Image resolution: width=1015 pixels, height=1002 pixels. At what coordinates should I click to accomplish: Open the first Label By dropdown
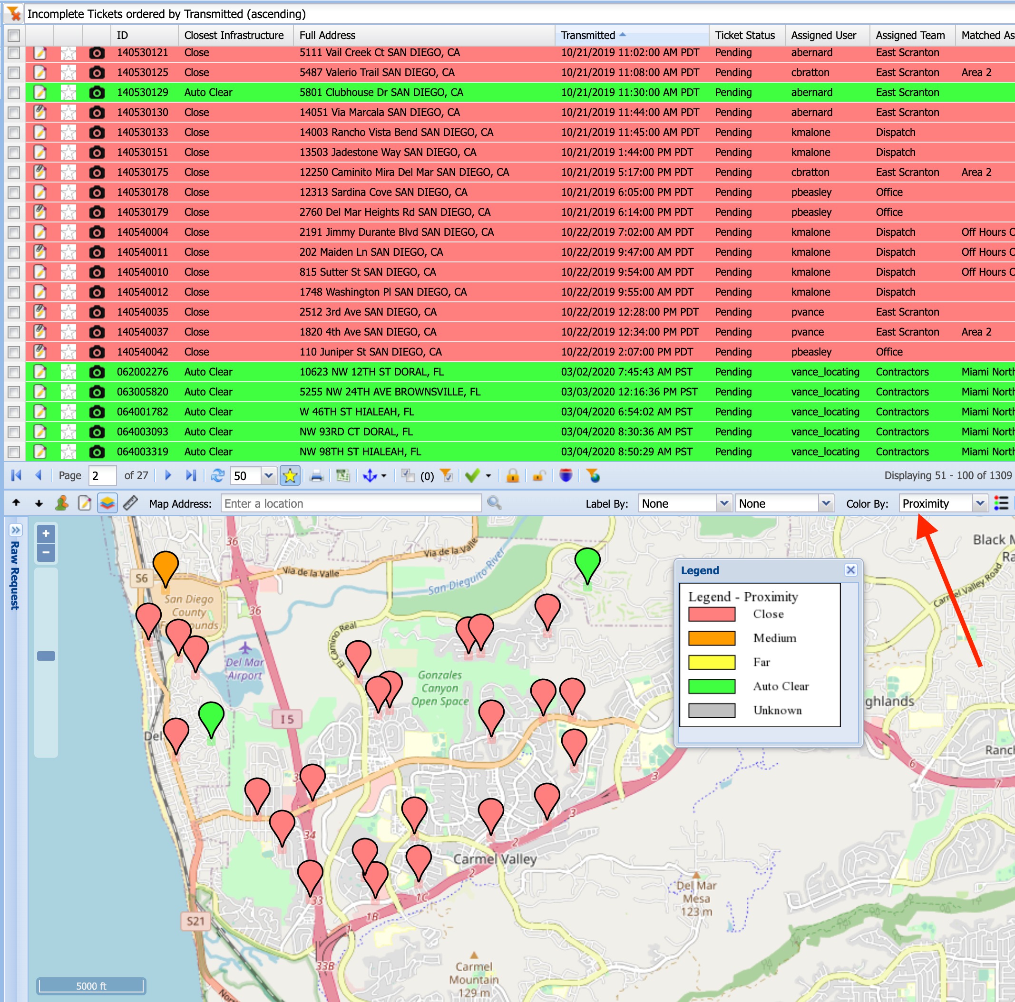(724, 504)
